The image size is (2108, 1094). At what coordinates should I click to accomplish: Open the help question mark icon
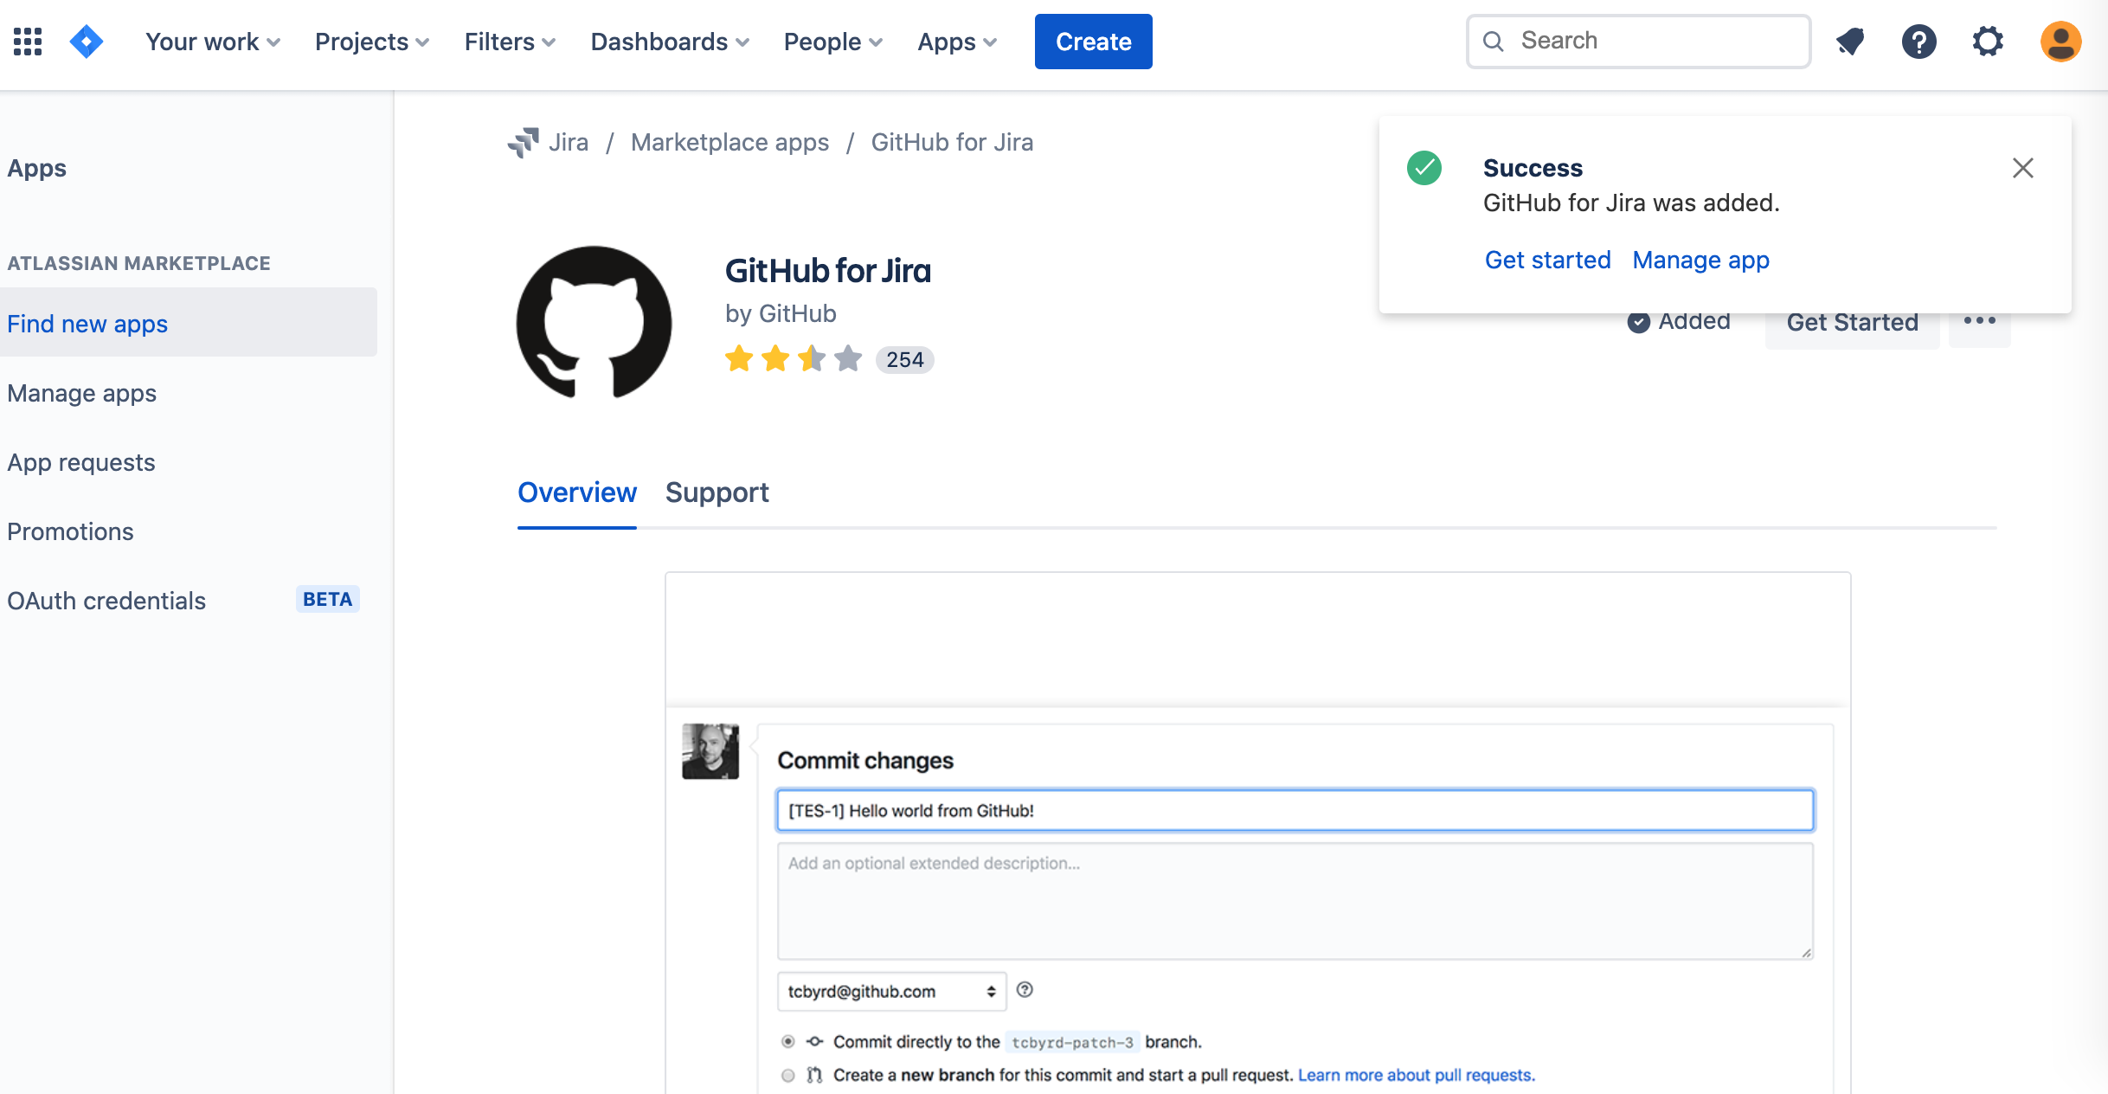click(x=1918, y=42)
